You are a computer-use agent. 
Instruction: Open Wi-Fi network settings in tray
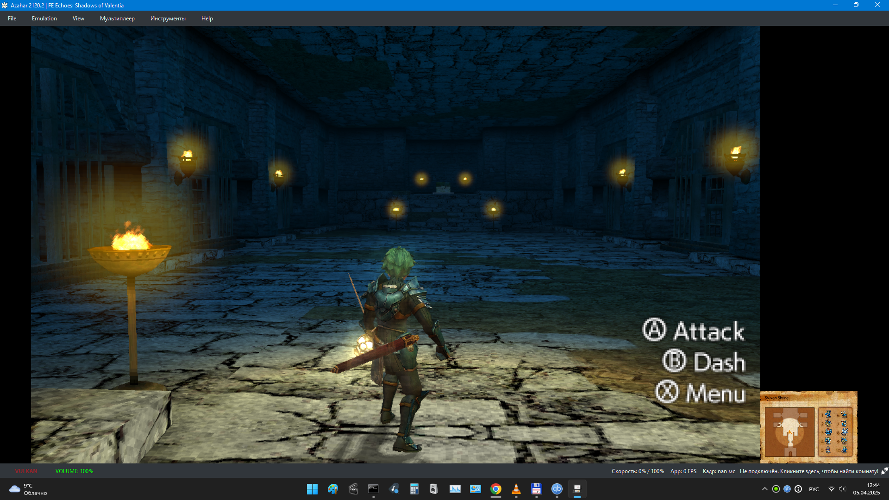pos(832,489)
